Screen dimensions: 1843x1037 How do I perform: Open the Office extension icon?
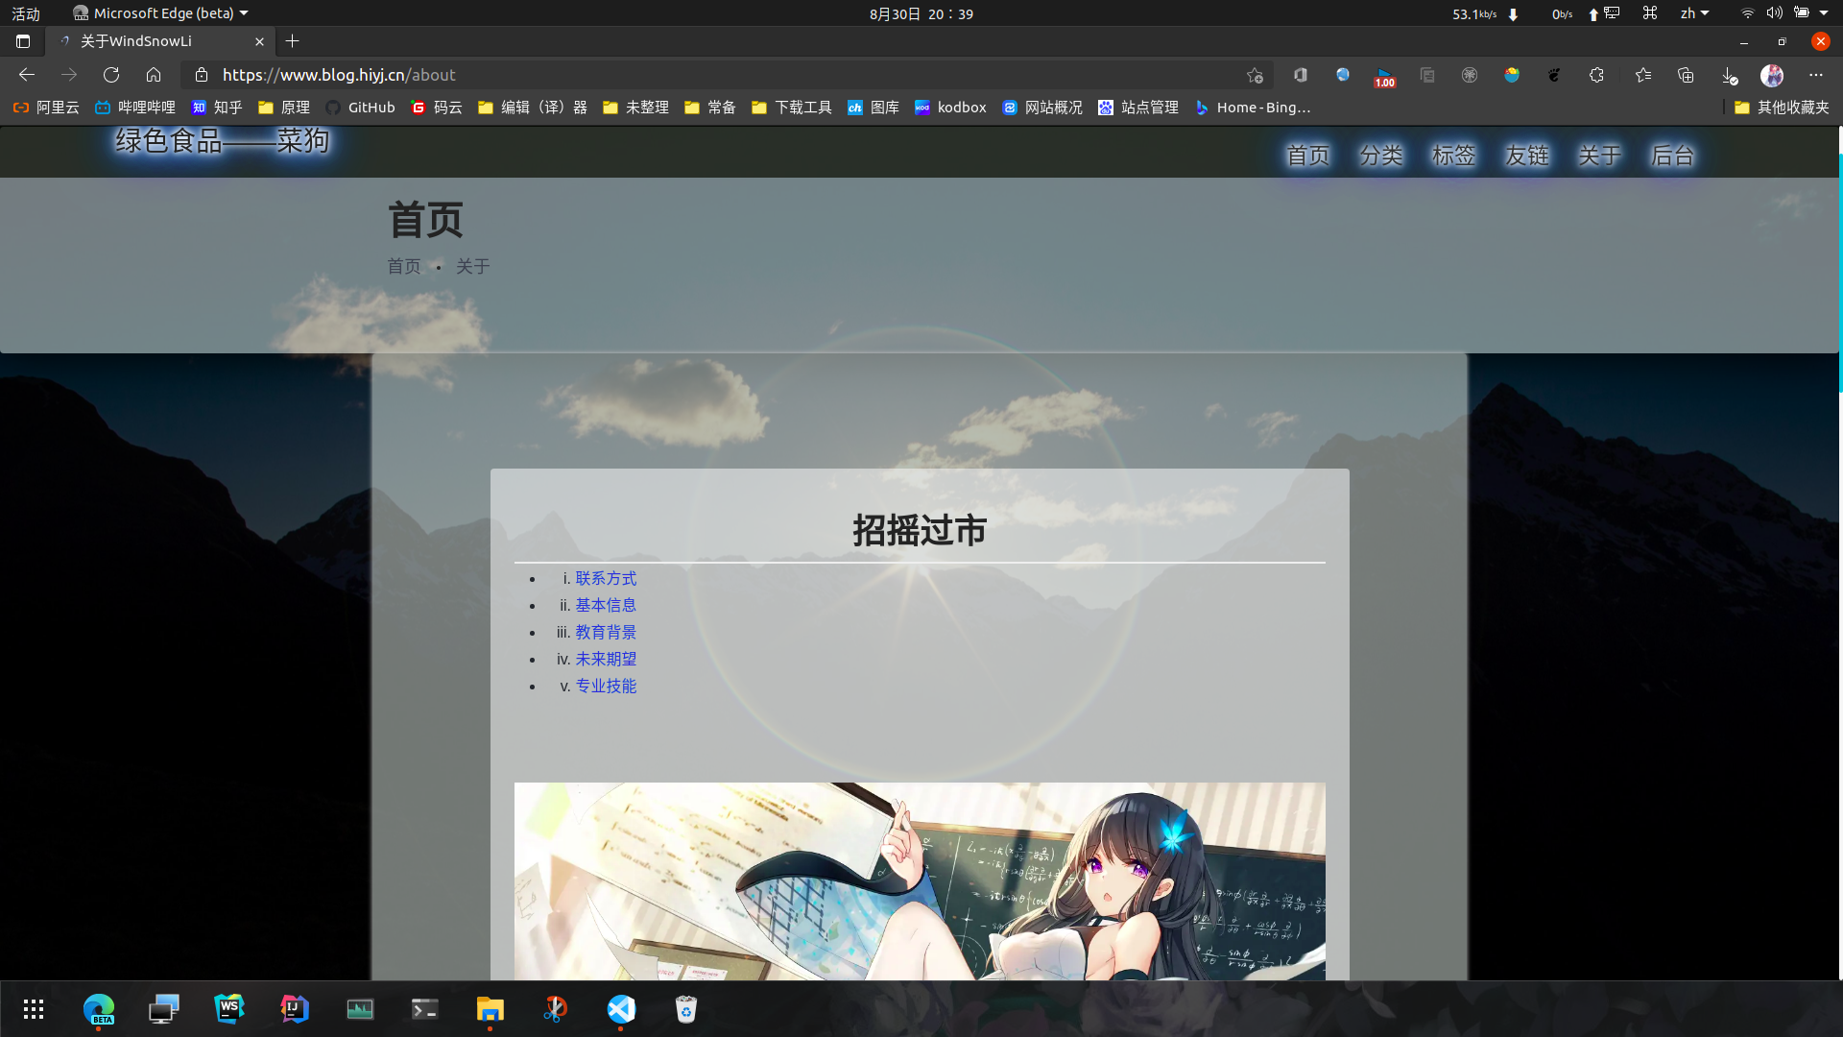pyautogui.click(x=1301, y=75)
